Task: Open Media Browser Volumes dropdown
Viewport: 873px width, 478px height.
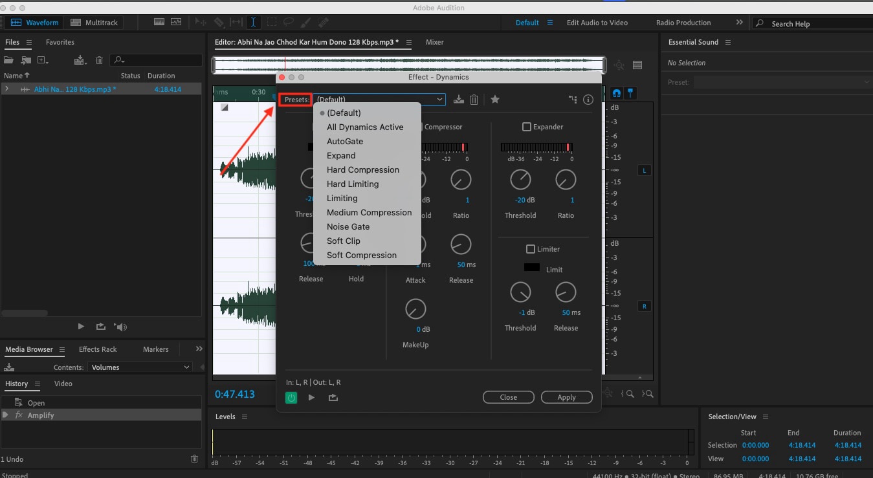Action: coord(140,367)
